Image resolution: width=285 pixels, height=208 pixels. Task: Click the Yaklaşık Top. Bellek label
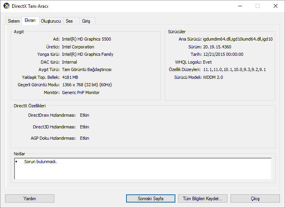tap(41, 77)
